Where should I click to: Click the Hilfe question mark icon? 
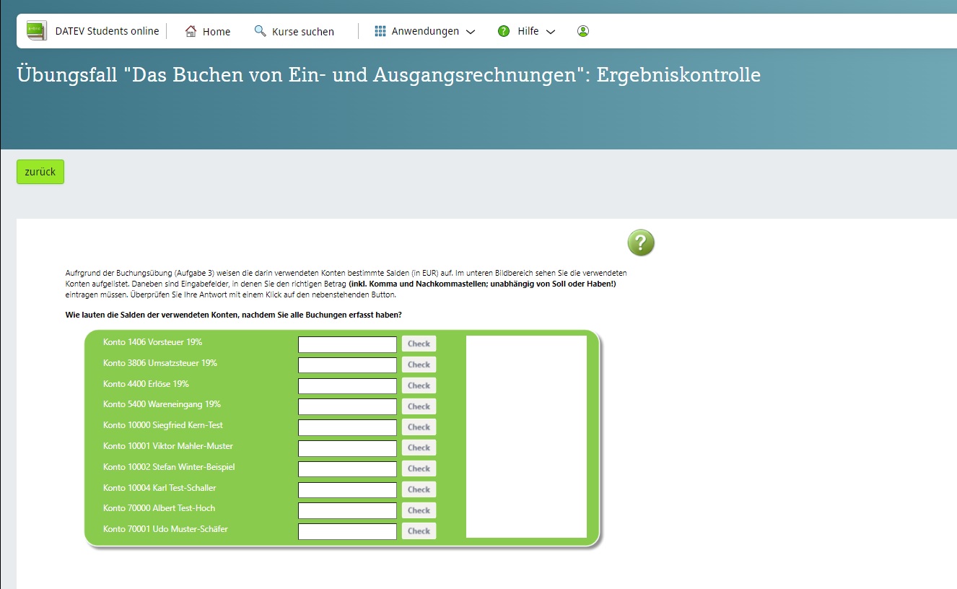pyautogui.click(x=502, y=30)
